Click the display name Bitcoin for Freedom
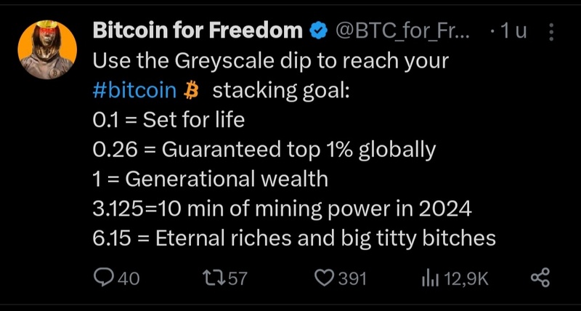 click(197, 31)
